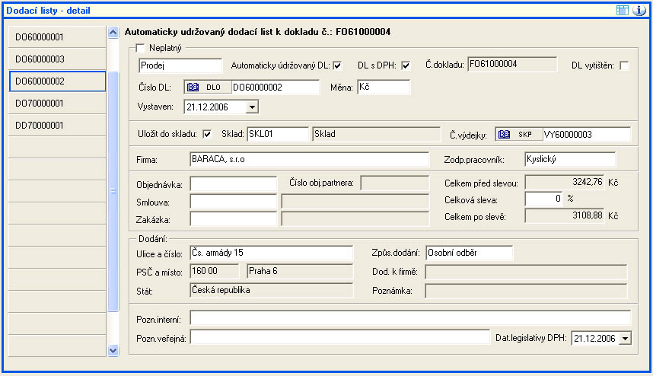This screenshot has height=376, width=653.
Task: Open the Dat.legislativy DPH date dropdown
Action: coord(626,338)
